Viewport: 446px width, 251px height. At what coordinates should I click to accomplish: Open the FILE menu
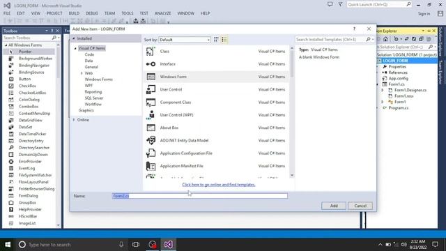point(7,13)
